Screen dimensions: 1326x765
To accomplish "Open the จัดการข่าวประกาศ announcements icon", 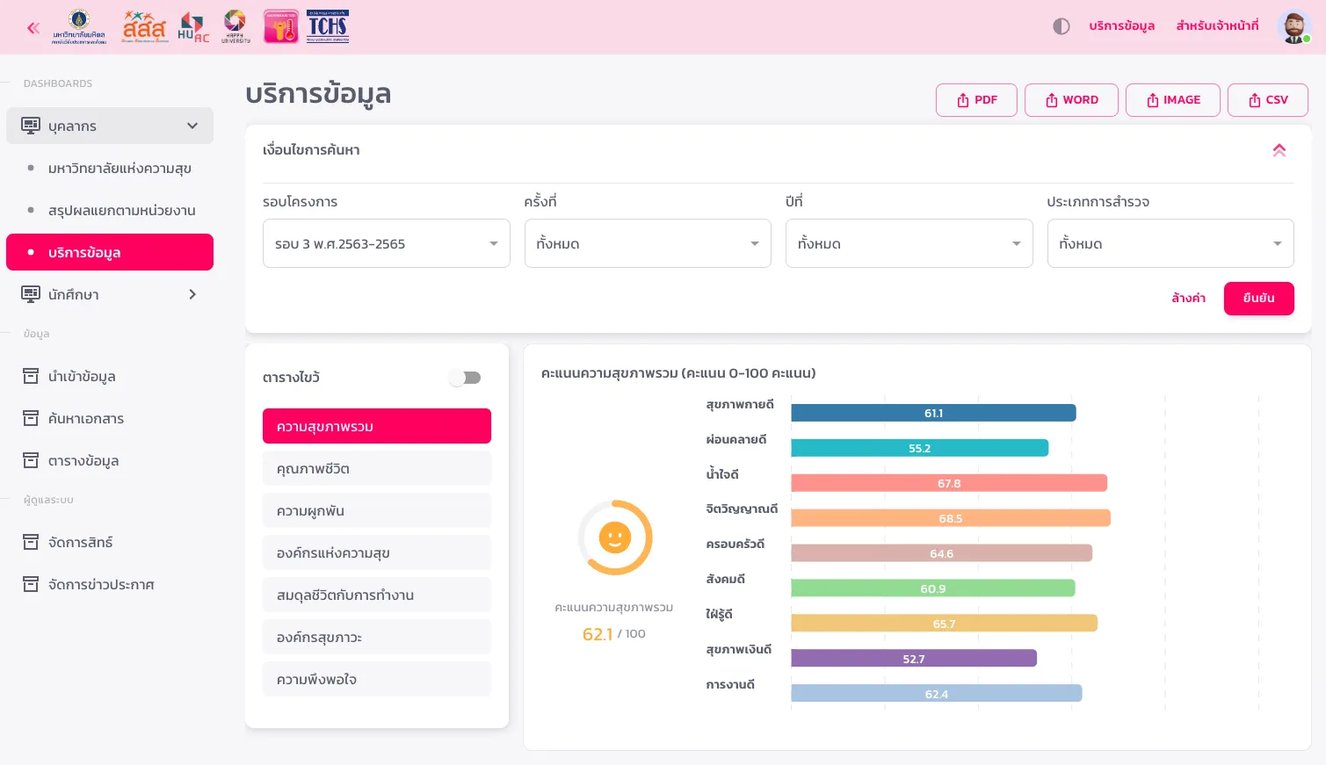I will coord(31,584).
